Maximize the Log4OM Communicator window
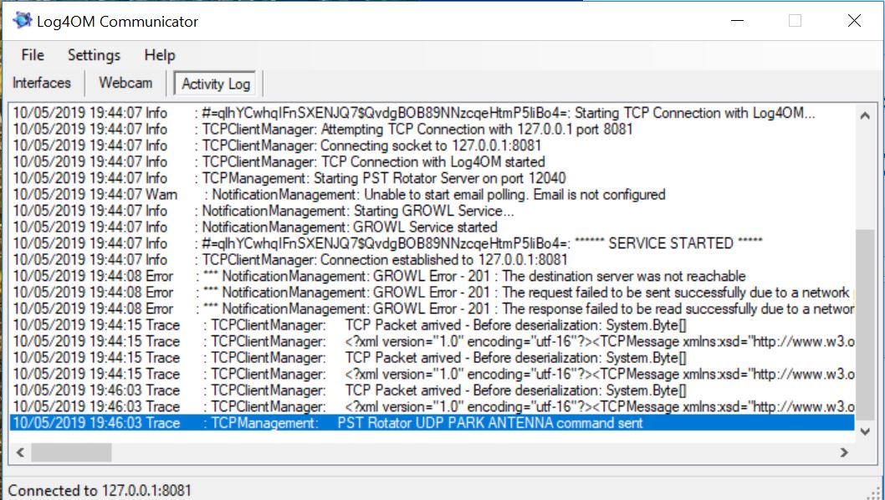The height and width of the screenshot is (500, 885). 795,21
